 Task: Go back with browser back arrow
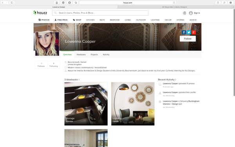coord(3,3)
